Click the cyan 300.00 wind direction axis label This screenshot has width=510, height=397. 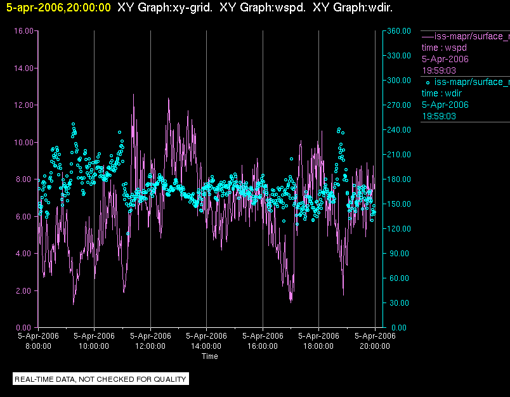coord(399,81)
